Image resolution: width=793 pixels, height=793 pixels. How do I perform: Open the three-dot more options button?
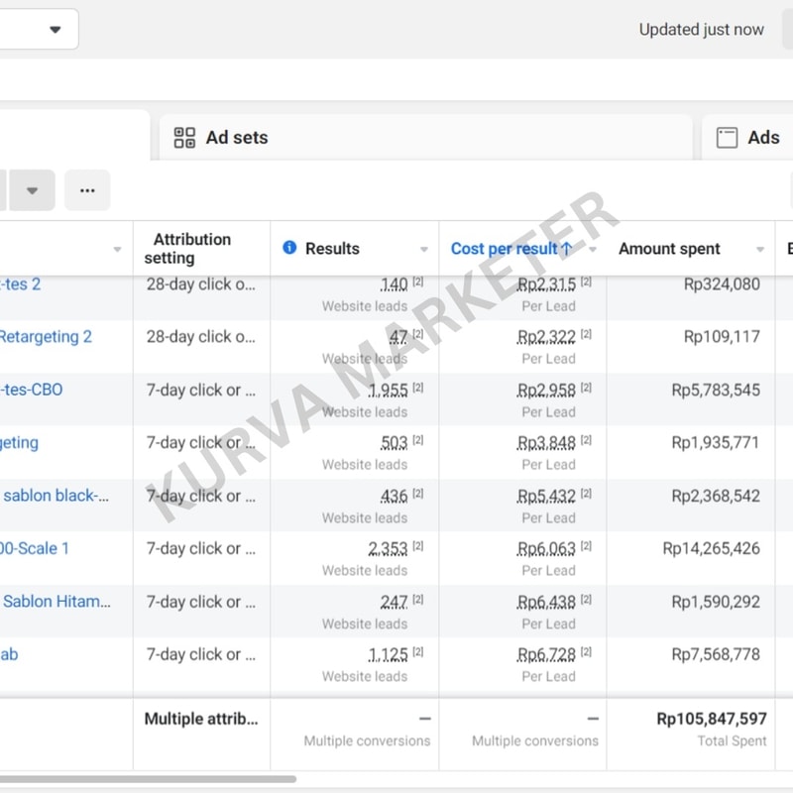(87, 190)
